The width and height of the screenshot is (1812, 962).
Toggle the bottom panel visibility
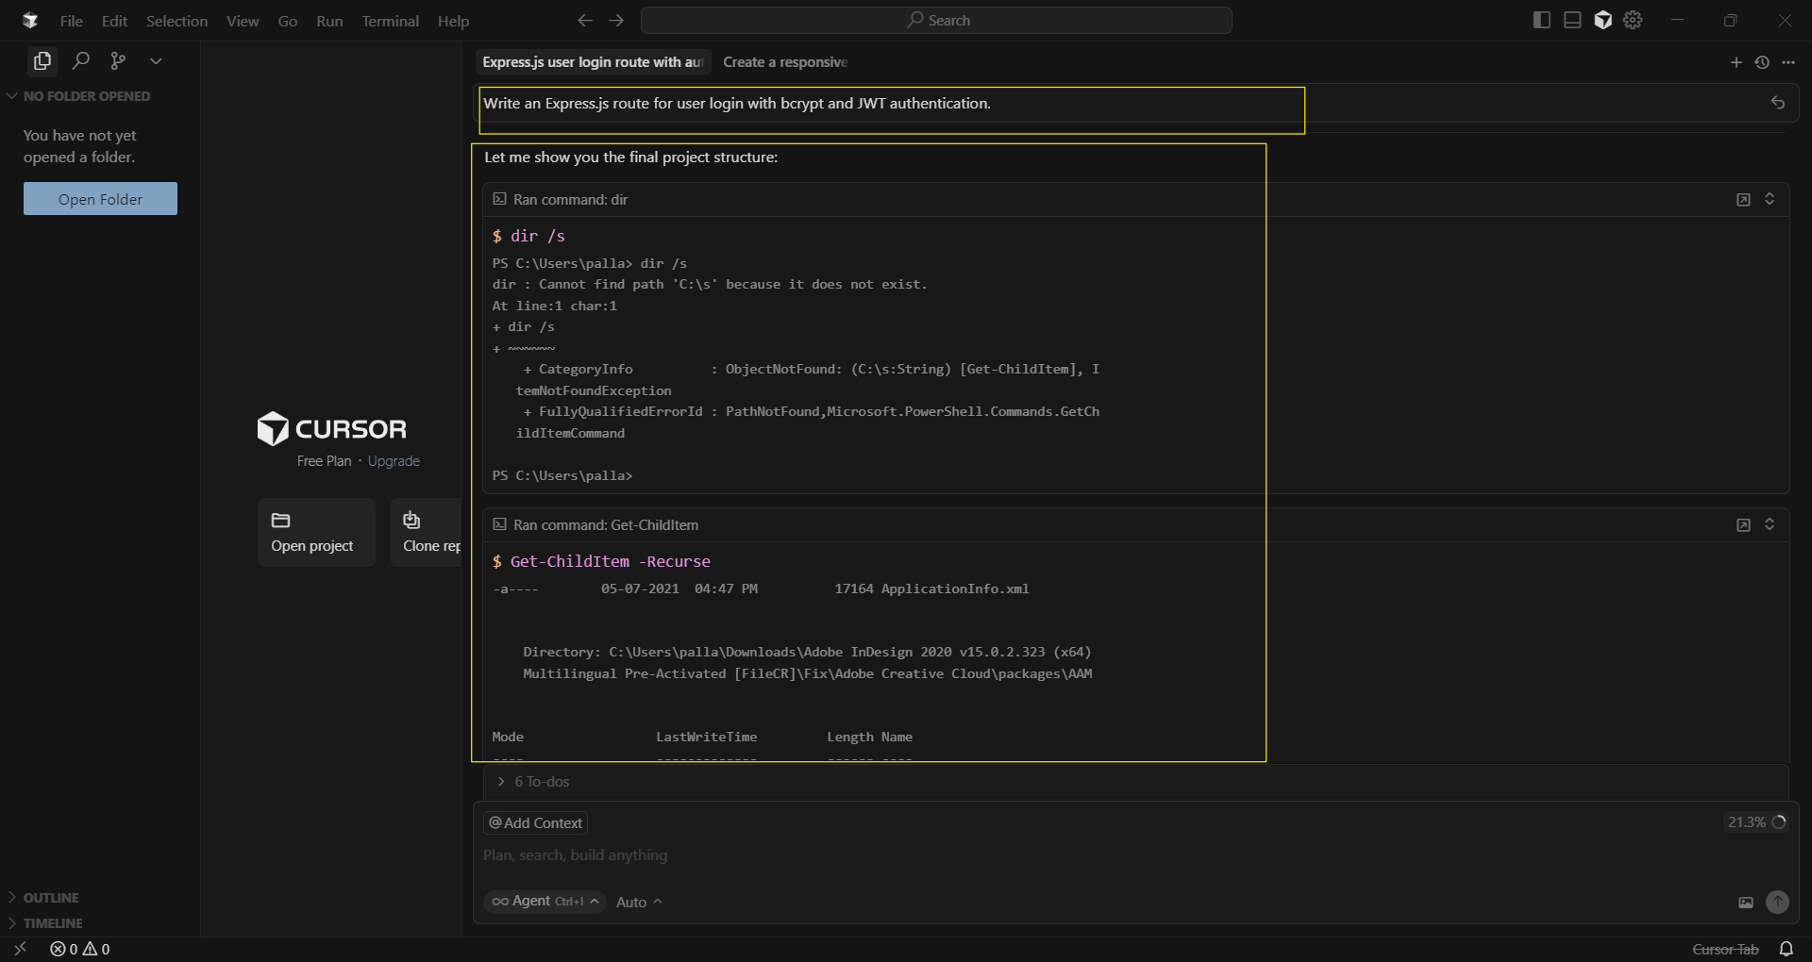coord(1571,20)
